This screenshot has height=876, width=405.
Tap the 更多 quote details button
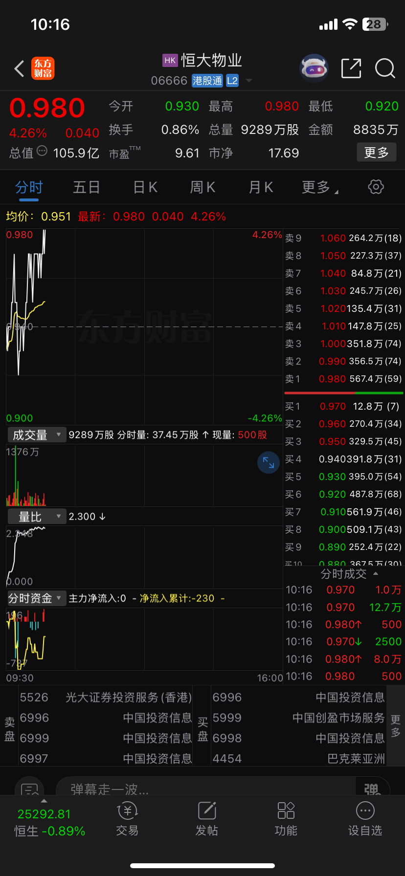(376, 153)
